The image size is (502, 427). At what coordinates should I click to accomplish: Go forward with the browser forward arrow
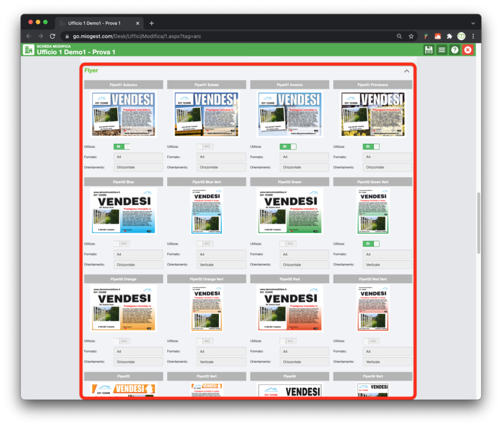(x=41, y=36)
